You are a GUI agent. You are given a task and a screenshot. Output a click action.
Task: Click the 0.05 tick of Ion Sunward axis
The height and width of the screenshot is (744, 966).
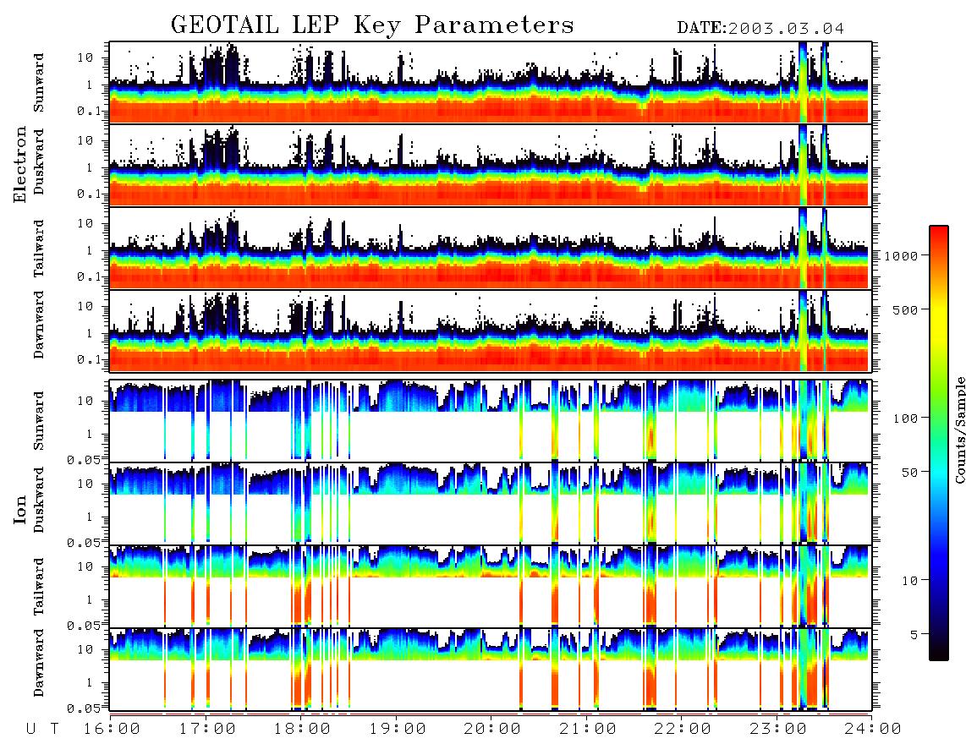pos(84,459)
